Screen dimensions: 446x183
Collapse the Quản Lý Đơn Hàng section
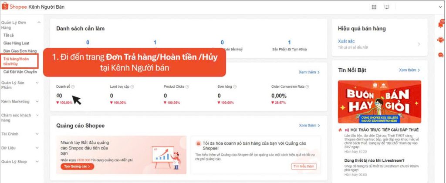(39, 22)
